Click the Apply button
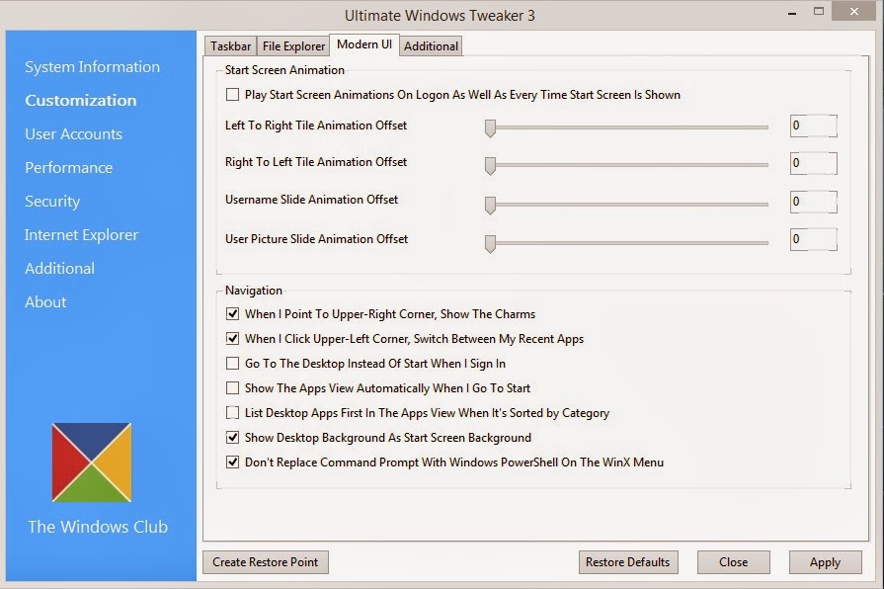Viewport: 884px width, 589px height. [826, 562]
